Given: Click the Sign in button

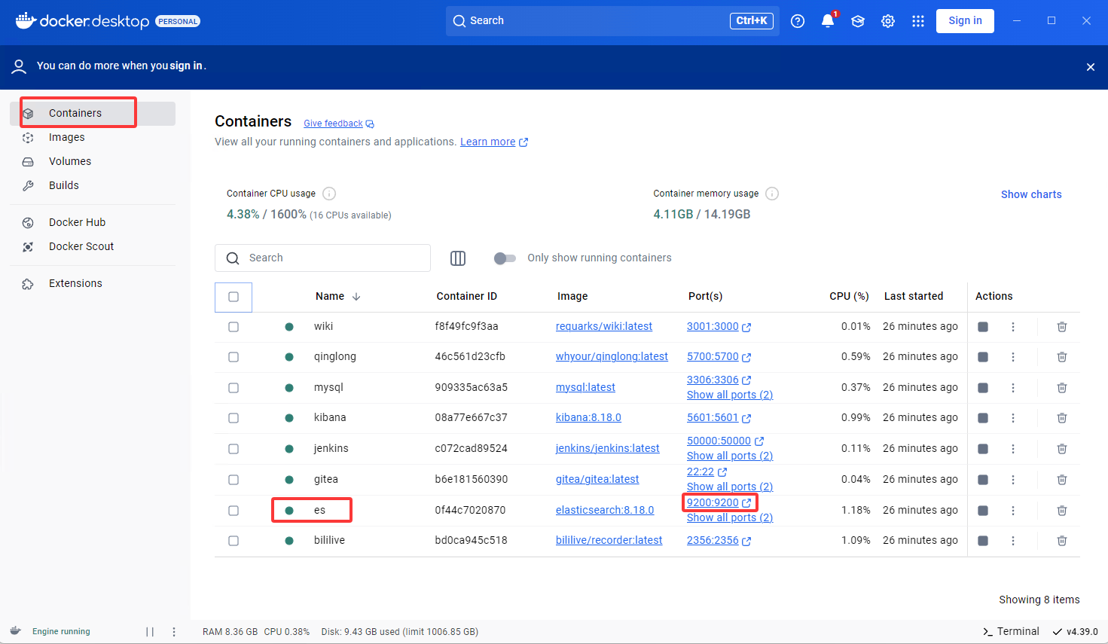Looking at the screenshot, I should [x=965, y=21].
